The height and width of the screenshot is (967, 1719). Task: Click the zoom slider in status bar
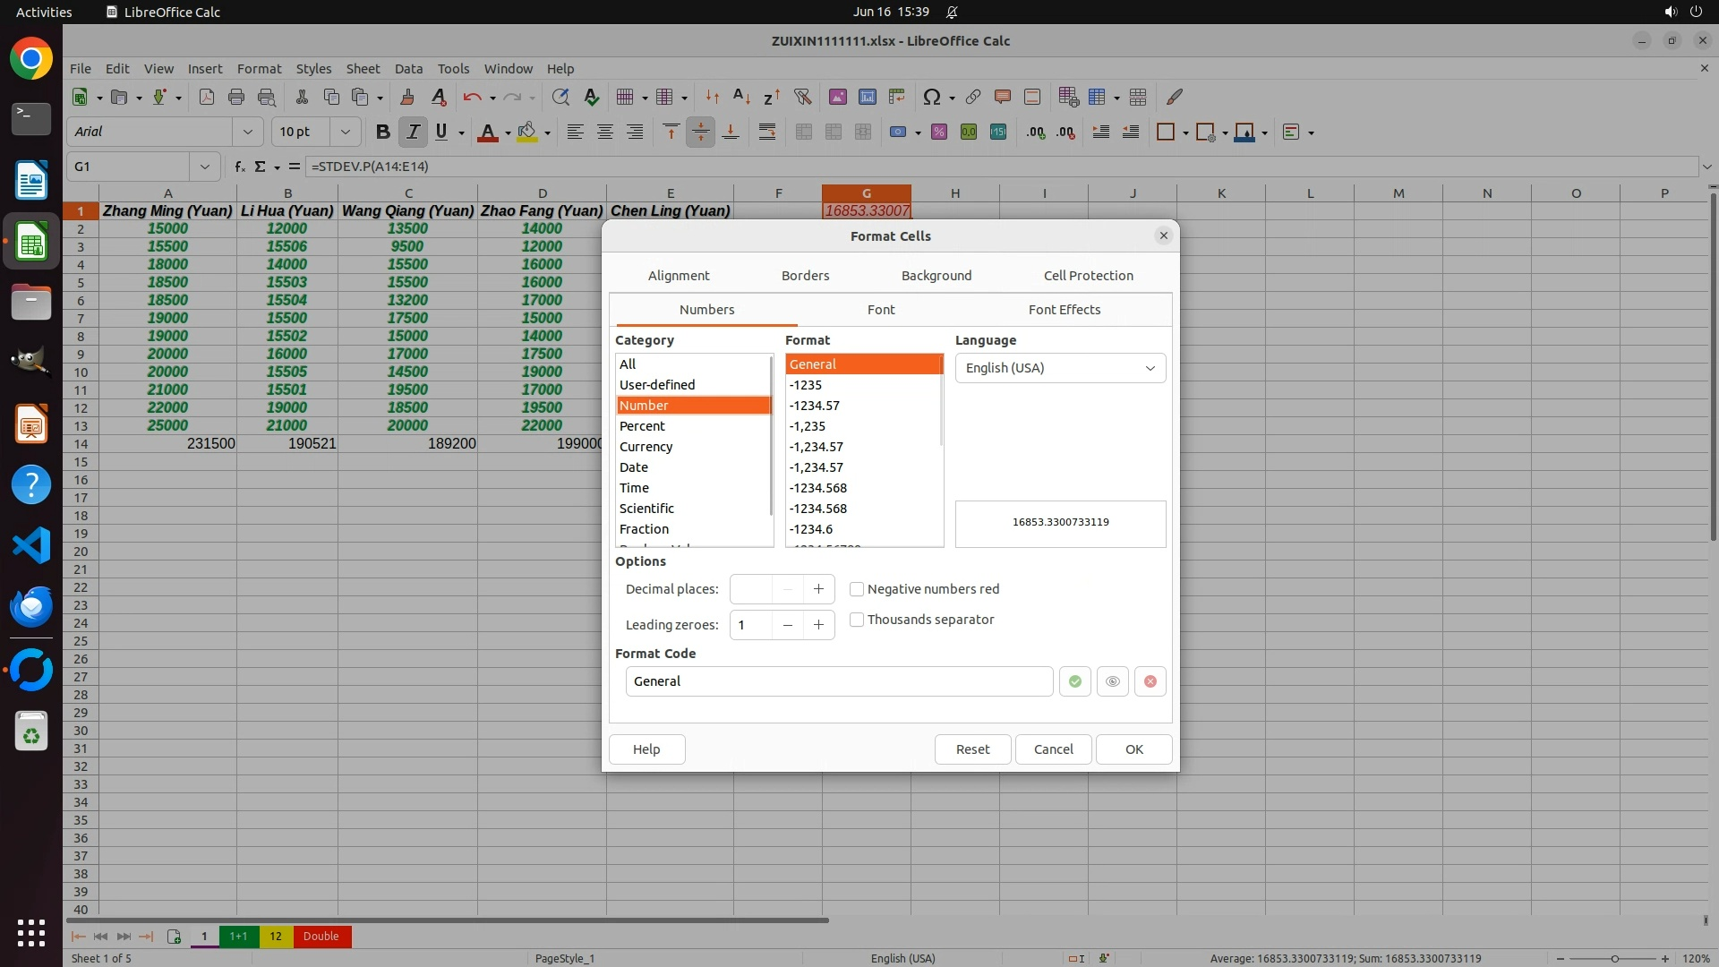(1614, 958)
